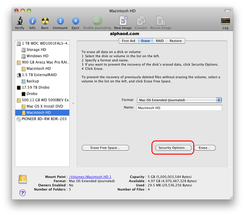Click the Capacity value text

click(x=169, y=177)
